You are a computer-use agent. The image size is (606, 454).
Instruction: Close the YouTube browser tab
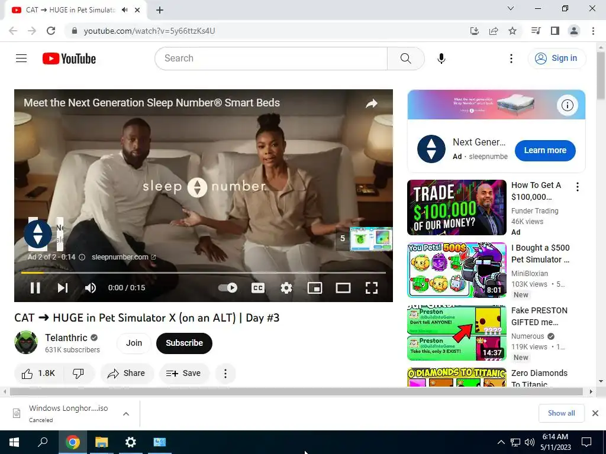point(137,10)
